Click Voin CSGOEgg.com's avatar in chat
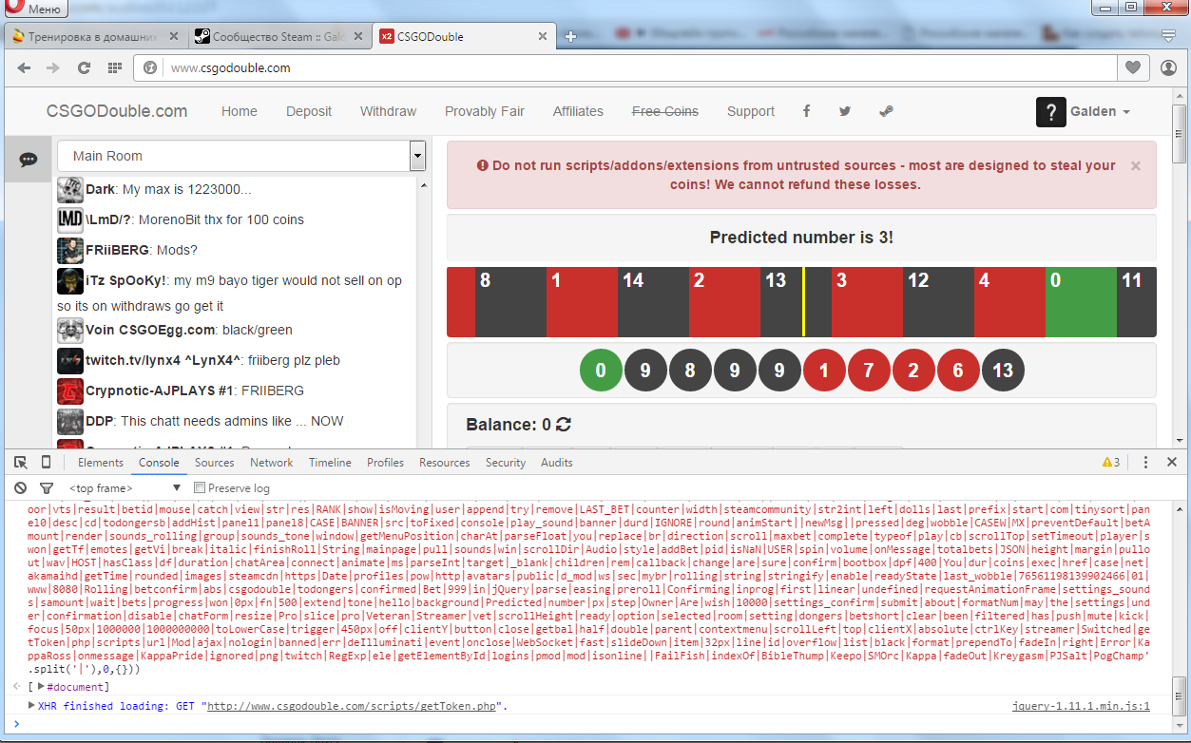Image resolution: width=1191 pixels, height=743 pixels. click(70, 330)
